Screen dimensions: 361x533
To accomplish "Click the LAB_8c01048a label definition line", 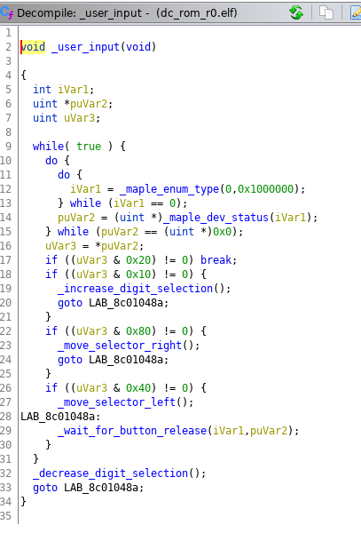I will [60, 417].
